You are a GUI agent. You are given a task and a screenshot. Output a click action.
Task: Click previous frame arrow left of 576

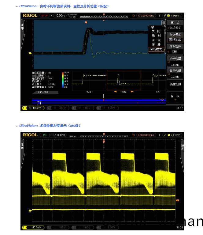(x=115, y=92)
